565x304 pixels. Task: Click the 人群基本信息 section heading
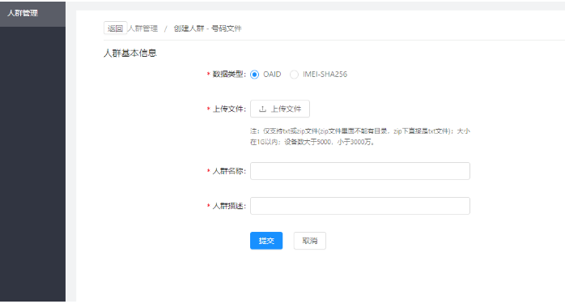[x=130, y=53]
